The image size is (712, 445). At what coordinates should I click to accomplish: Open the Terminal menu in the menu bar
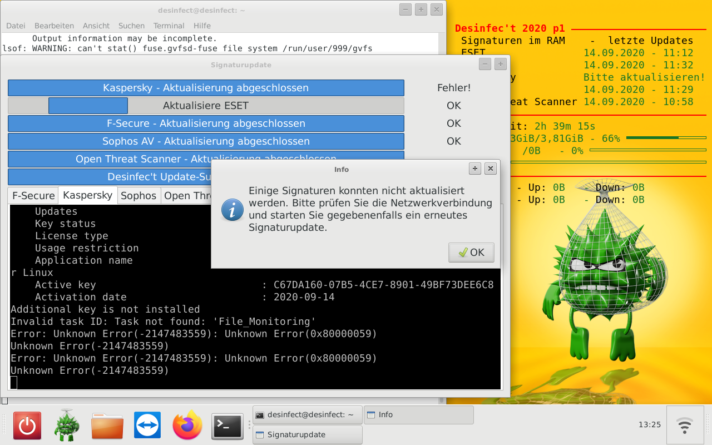pyautogui.click(x=169, y=26)
